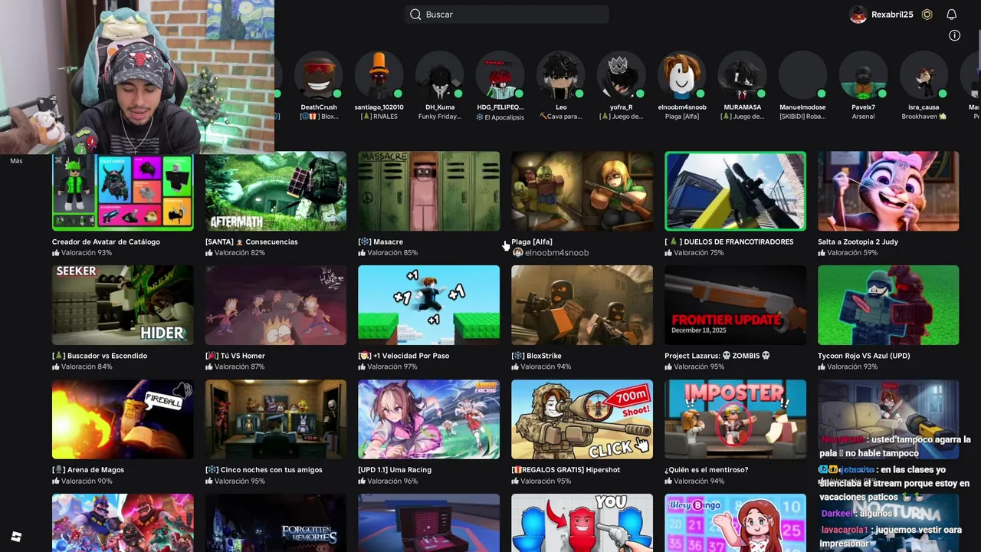The width and height of the screenshot is (981, 552).
Task: Click El Apocalipsis status under HDG_FELIPEQ
Action: tap(500, 117)
